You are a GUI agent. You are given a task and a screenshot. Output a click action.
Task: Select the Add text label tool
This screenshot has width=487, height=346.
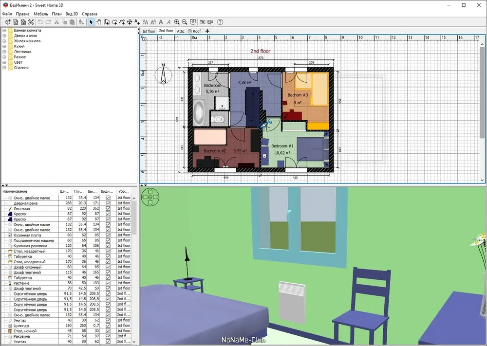pos(137,22)
